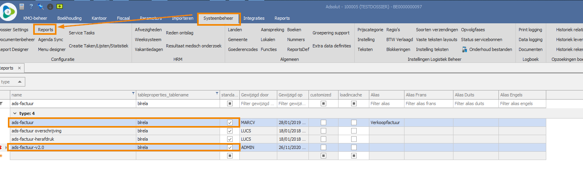This screenshot has width=583, height=177.
Task: Click the MARCV cell
Action: point(258,122)
